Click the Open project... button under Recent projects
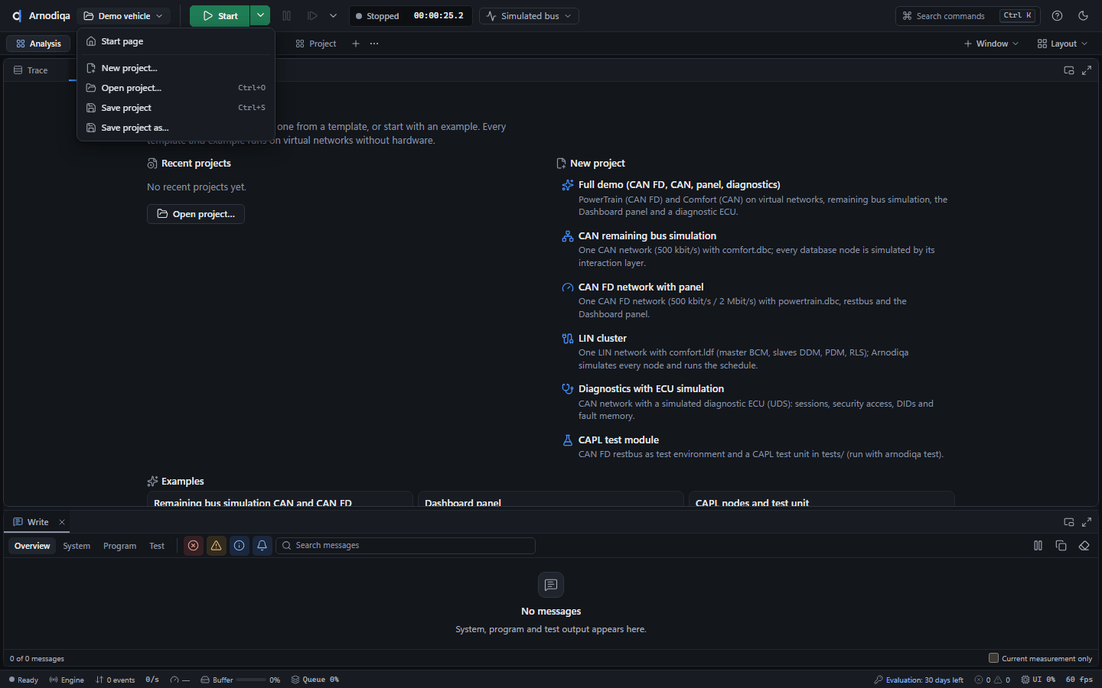The image size is (1102, 688). pyautogui.click(x=196, y=214)
